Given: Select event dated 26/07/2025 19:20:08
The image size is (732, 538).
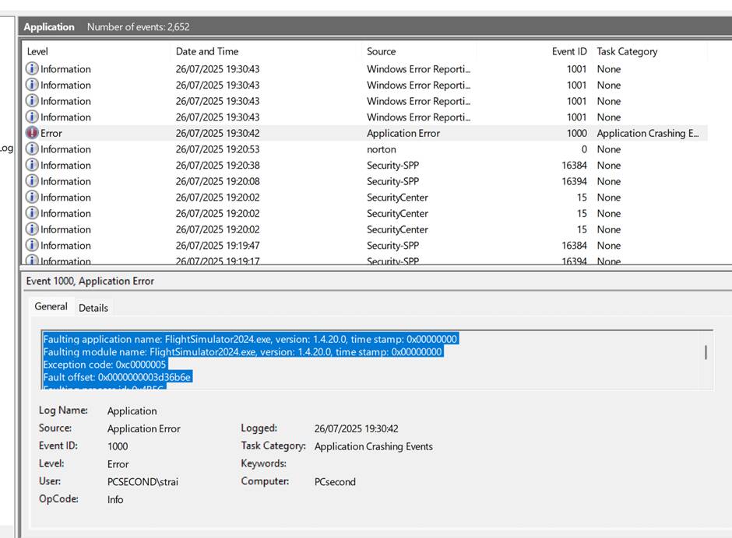Looking at the screenshot, I should point(217,181).
